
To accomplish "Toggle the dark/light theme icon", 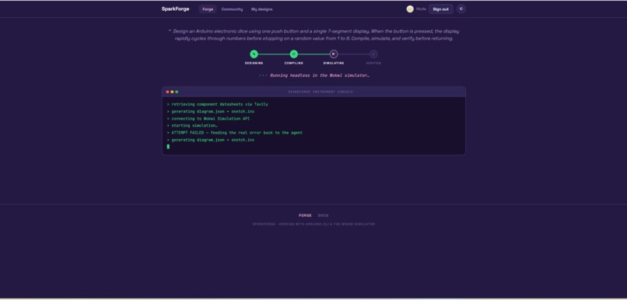I will click(461, 9).
